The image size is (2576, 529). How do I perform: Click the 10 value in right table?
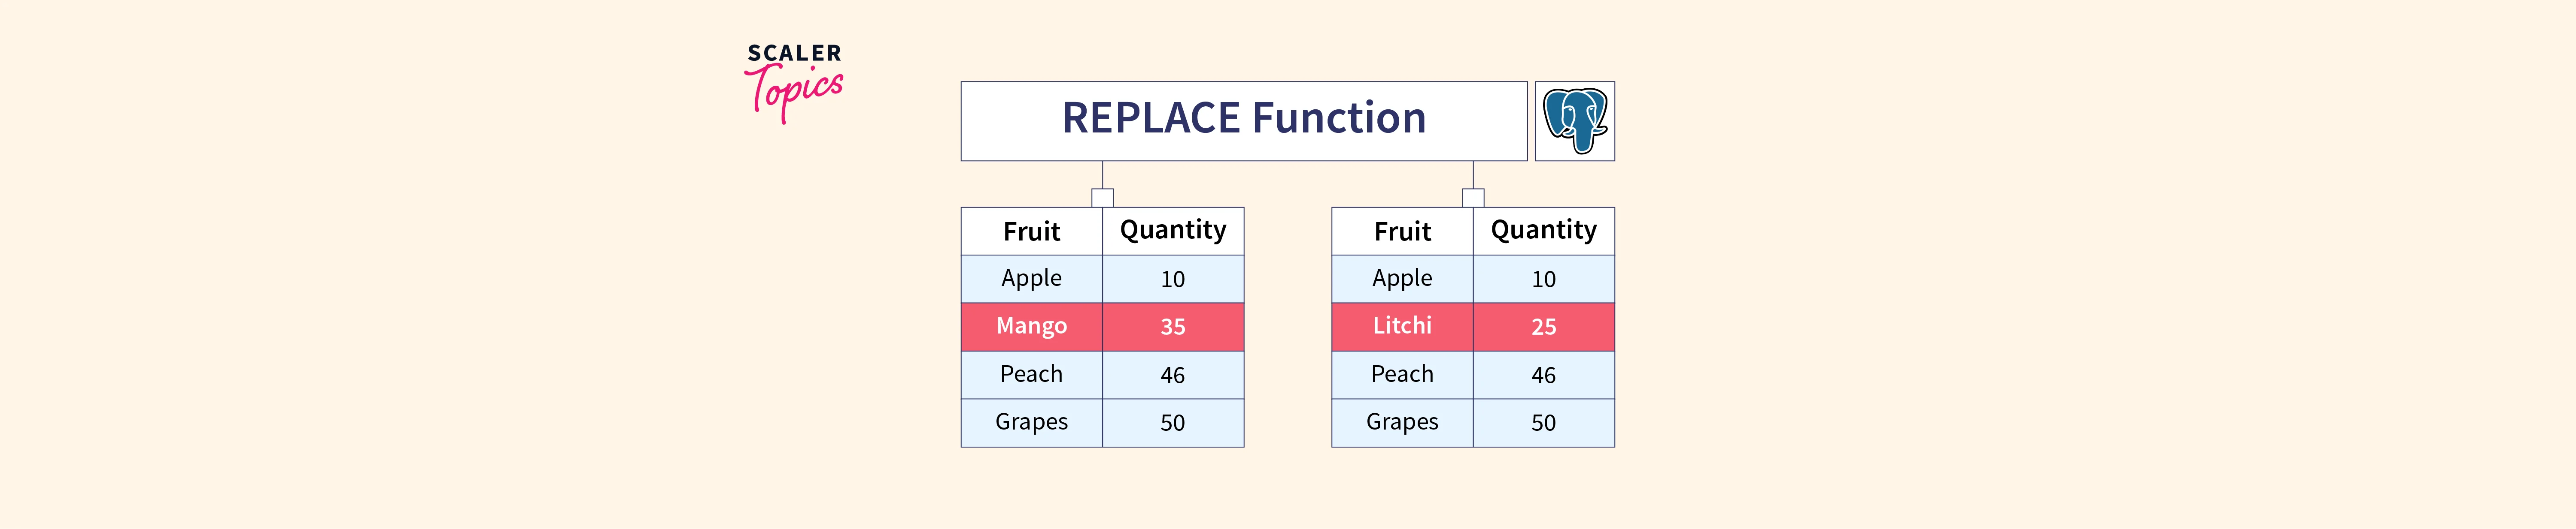[x=1543, y=280]
